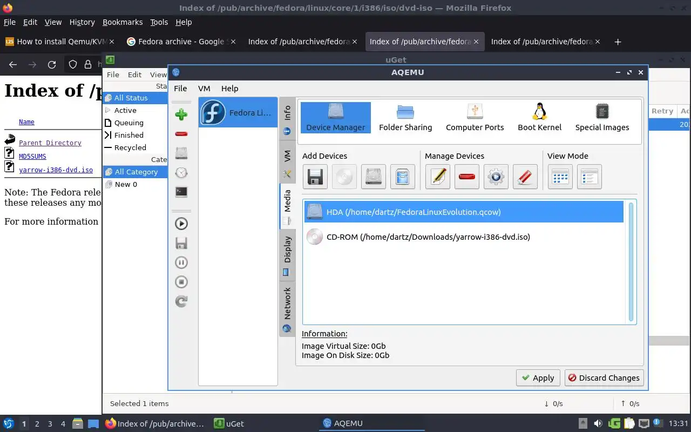Remove selected device with the red minus button
Viewport: 691px width, 432px height.
467,177
